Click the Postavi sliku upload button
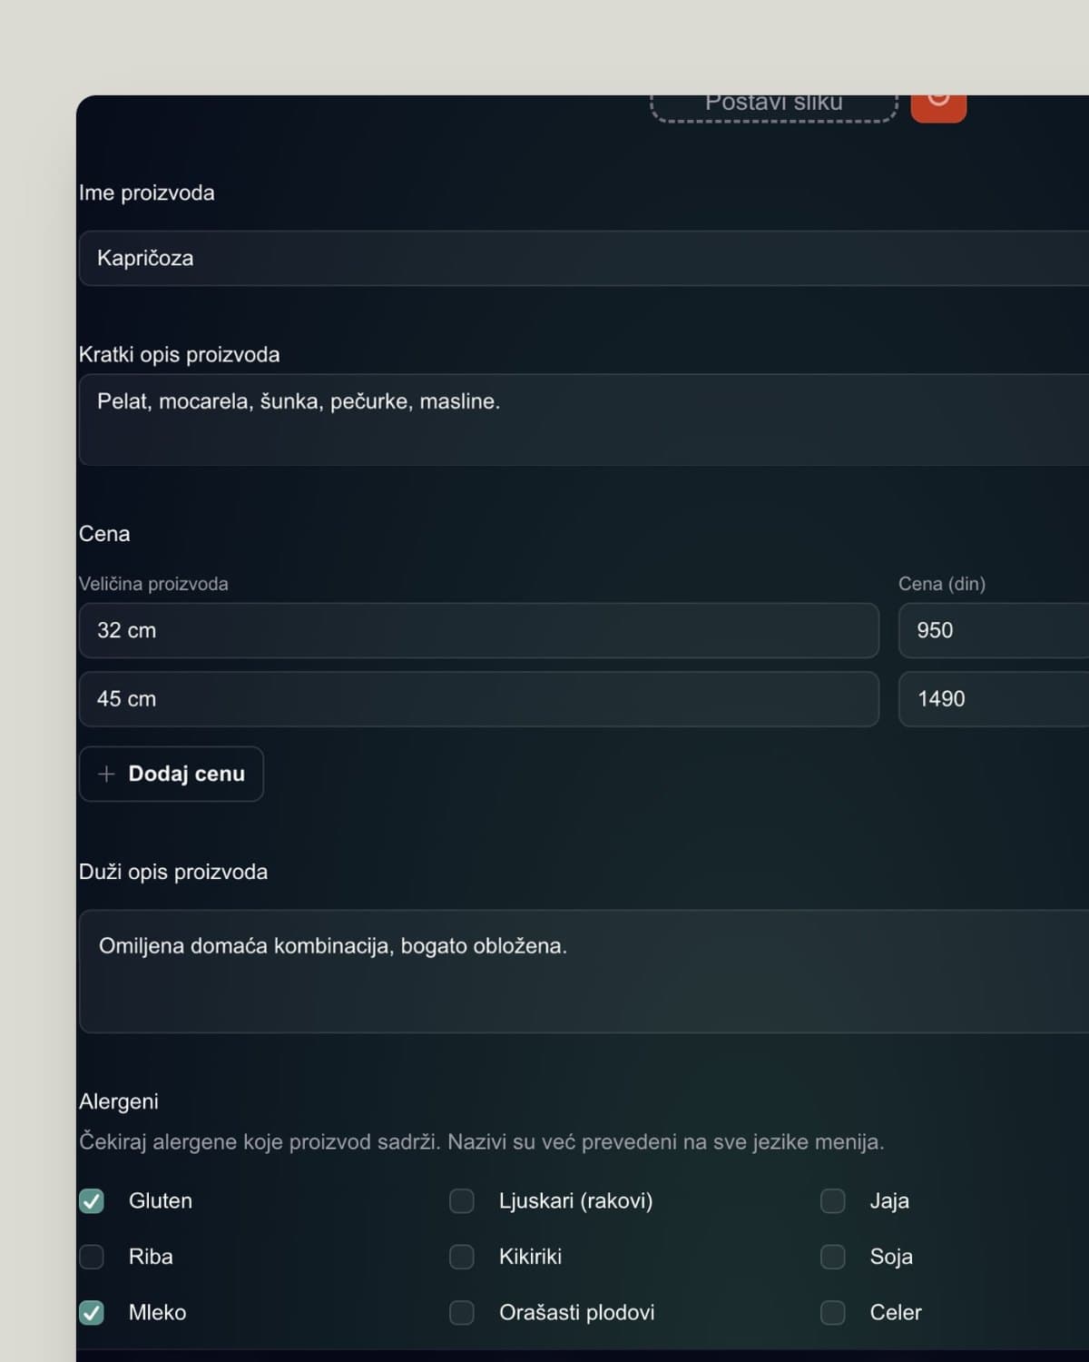 tap(774, 107)
